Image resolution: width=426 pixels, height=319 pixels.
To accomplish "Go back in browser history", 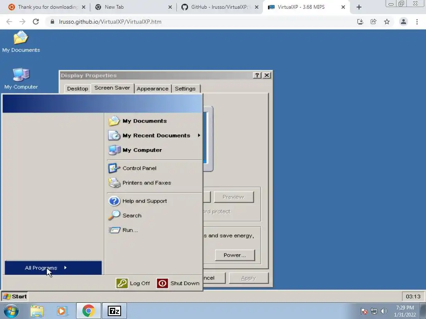I will coord(9,22).
